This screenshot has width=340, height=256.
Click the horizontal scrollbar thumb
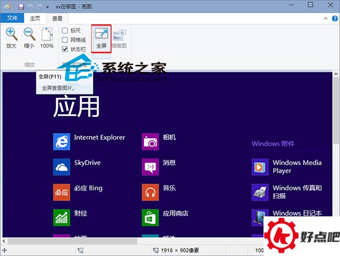(72, 241)
